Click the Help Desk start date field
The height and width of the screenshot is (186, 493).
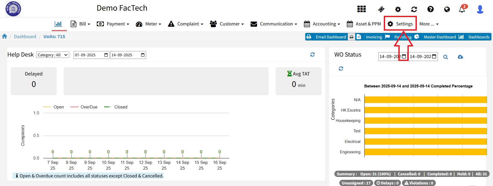tap(88, 55)
